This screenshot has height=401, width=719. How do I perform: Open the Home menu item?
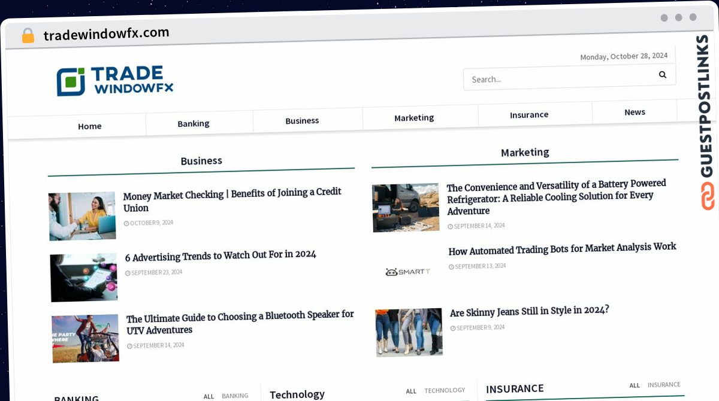click(x=90, y=126)
